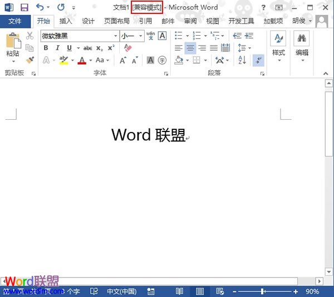Align text left
The width and height of the screenshot is (334, 297).
click(179, 48)
